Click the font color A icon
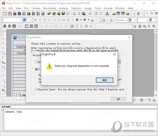The image size is (158, 136). point(92,20)
